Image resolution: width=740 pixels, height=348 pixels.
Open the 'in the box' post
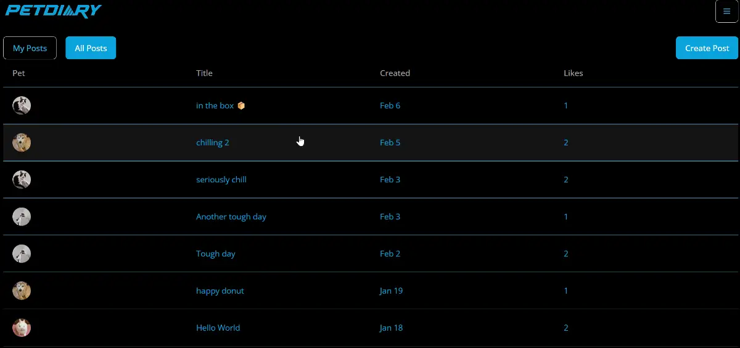point(215,106)
